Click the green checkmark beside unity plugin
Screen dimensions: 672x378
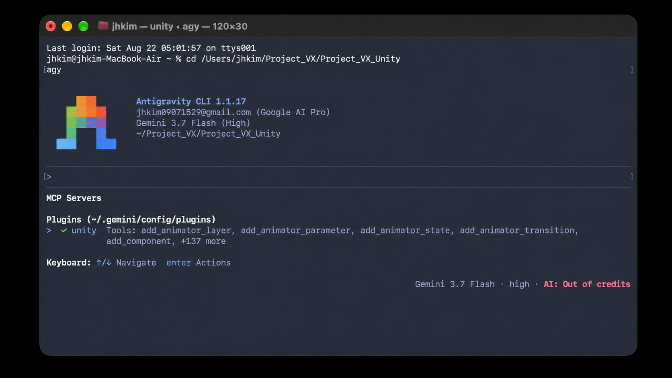click(64, 231)
